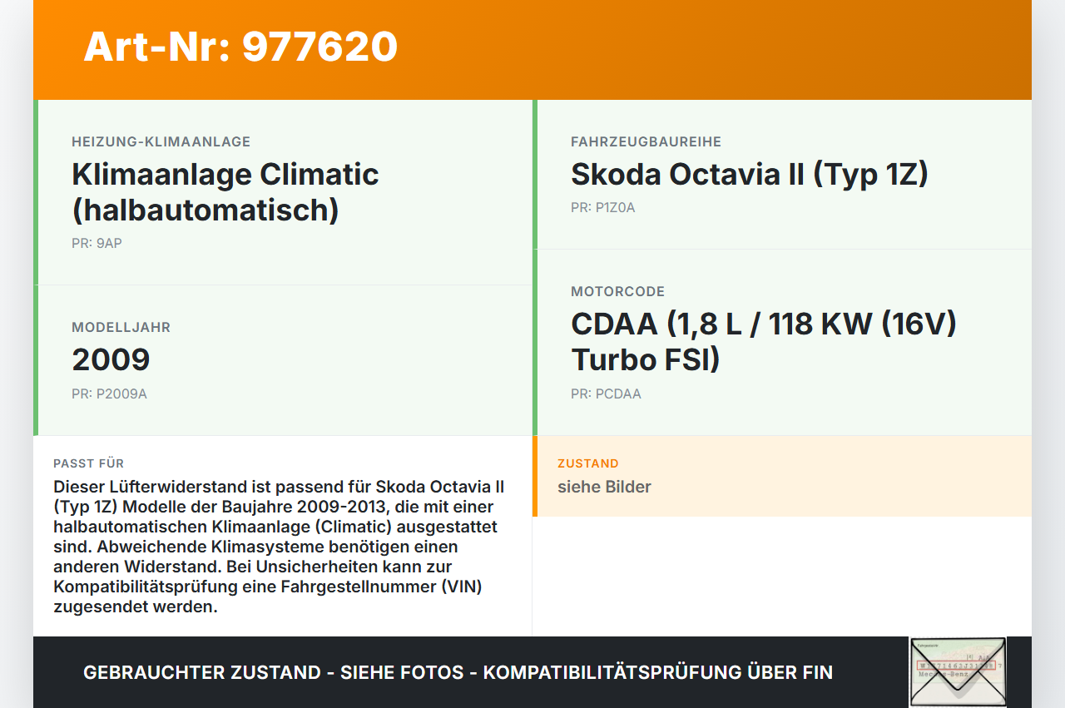Select the Skoda Octavia II (Typ 1Z) title

click(749, 175)
